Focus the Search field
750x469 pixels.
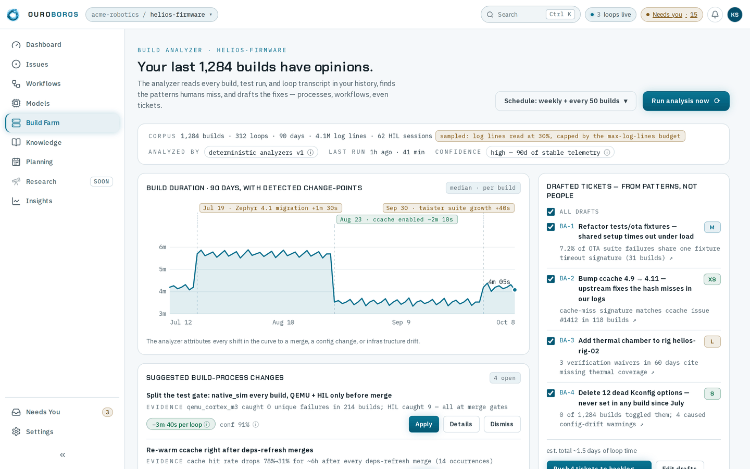531,15
